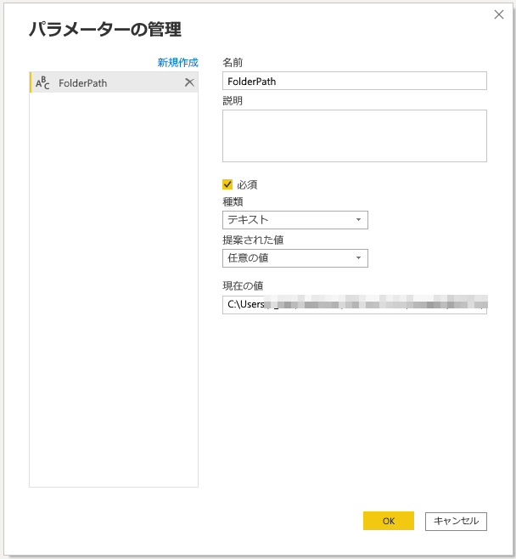Click the ABC text type icon
Image resolution: width=516 pixels, height=559 pixels.
pos(42,82)
